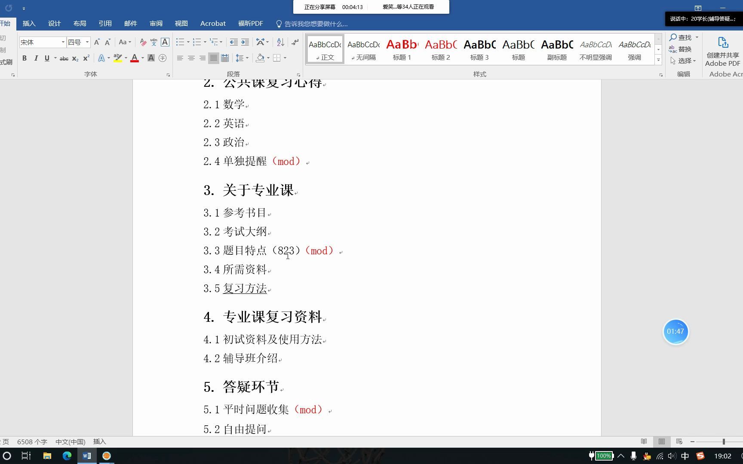
Task: Toggle italic formatting
Action: pyautogui.click(x=36, y=58)
